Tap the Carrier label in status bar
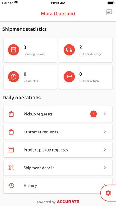The image size is (116, 206). pos(7,3)
